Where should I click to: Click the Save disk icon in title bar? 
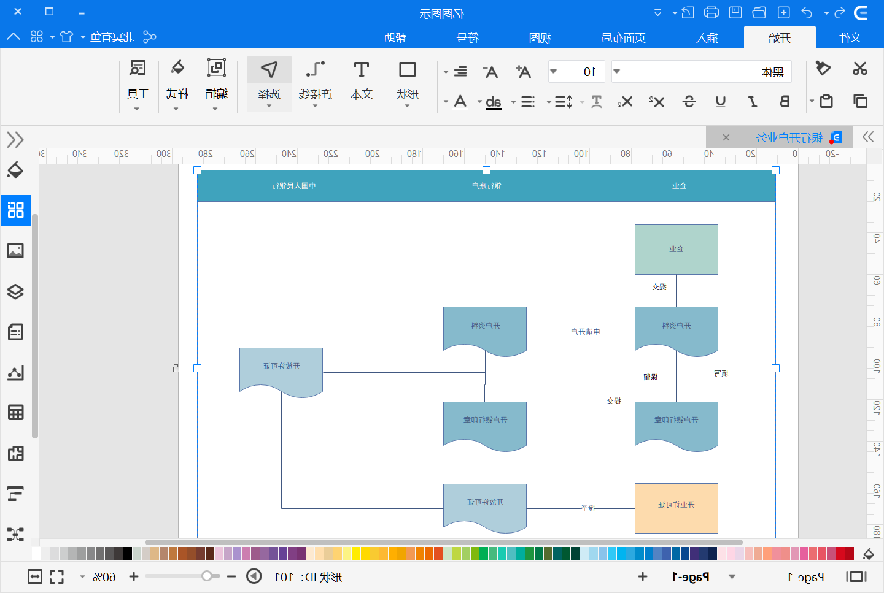(735, 12)
